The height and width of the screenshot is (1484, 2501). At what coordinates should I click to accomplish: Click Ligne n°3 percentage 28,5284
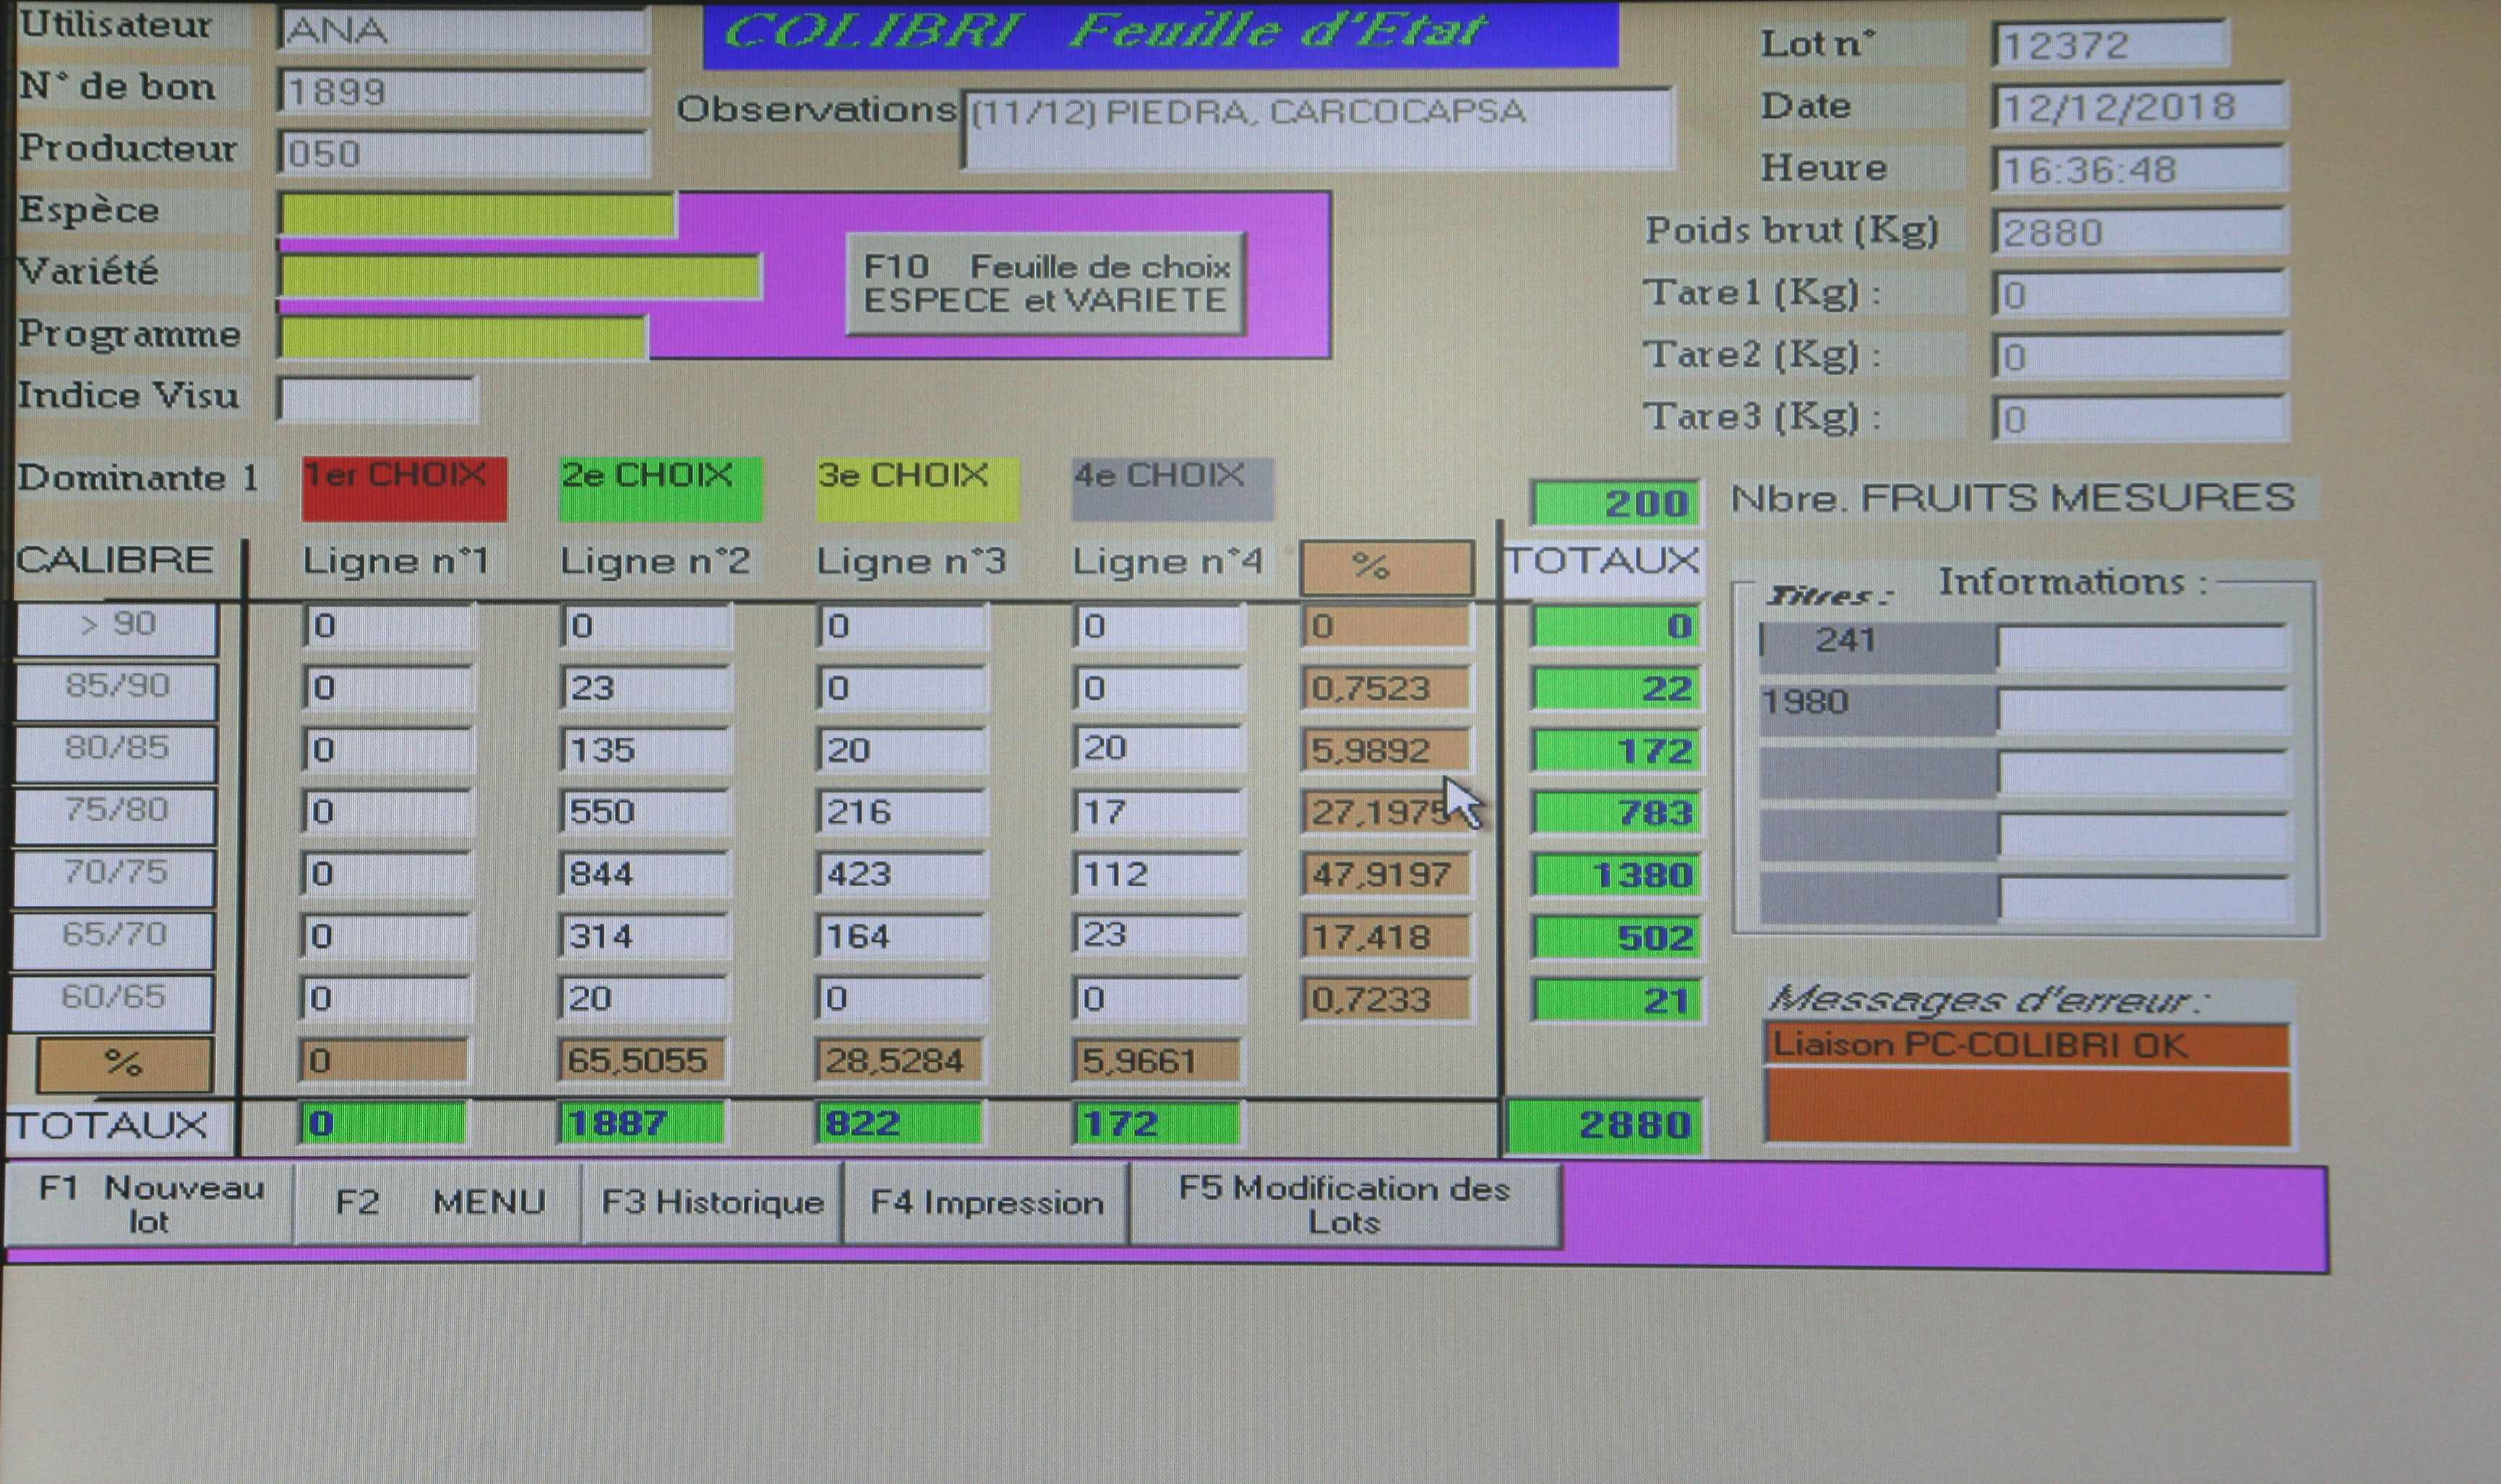(899, 1061)
